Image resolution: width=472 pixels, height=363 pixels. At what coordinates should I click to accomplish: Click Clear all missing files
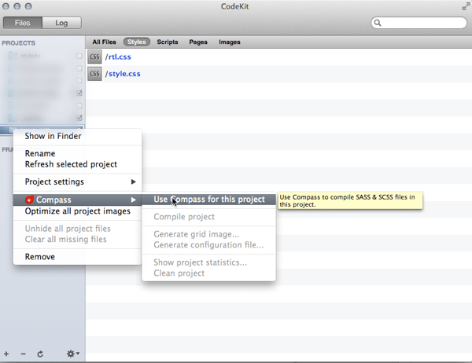[x=77, y=239]
